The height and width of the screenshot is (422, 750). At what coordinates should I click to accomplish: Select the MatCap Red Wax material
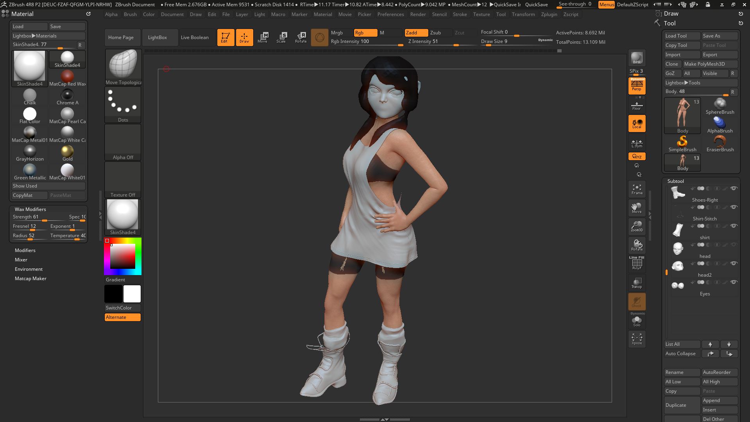tap(67, 78)
